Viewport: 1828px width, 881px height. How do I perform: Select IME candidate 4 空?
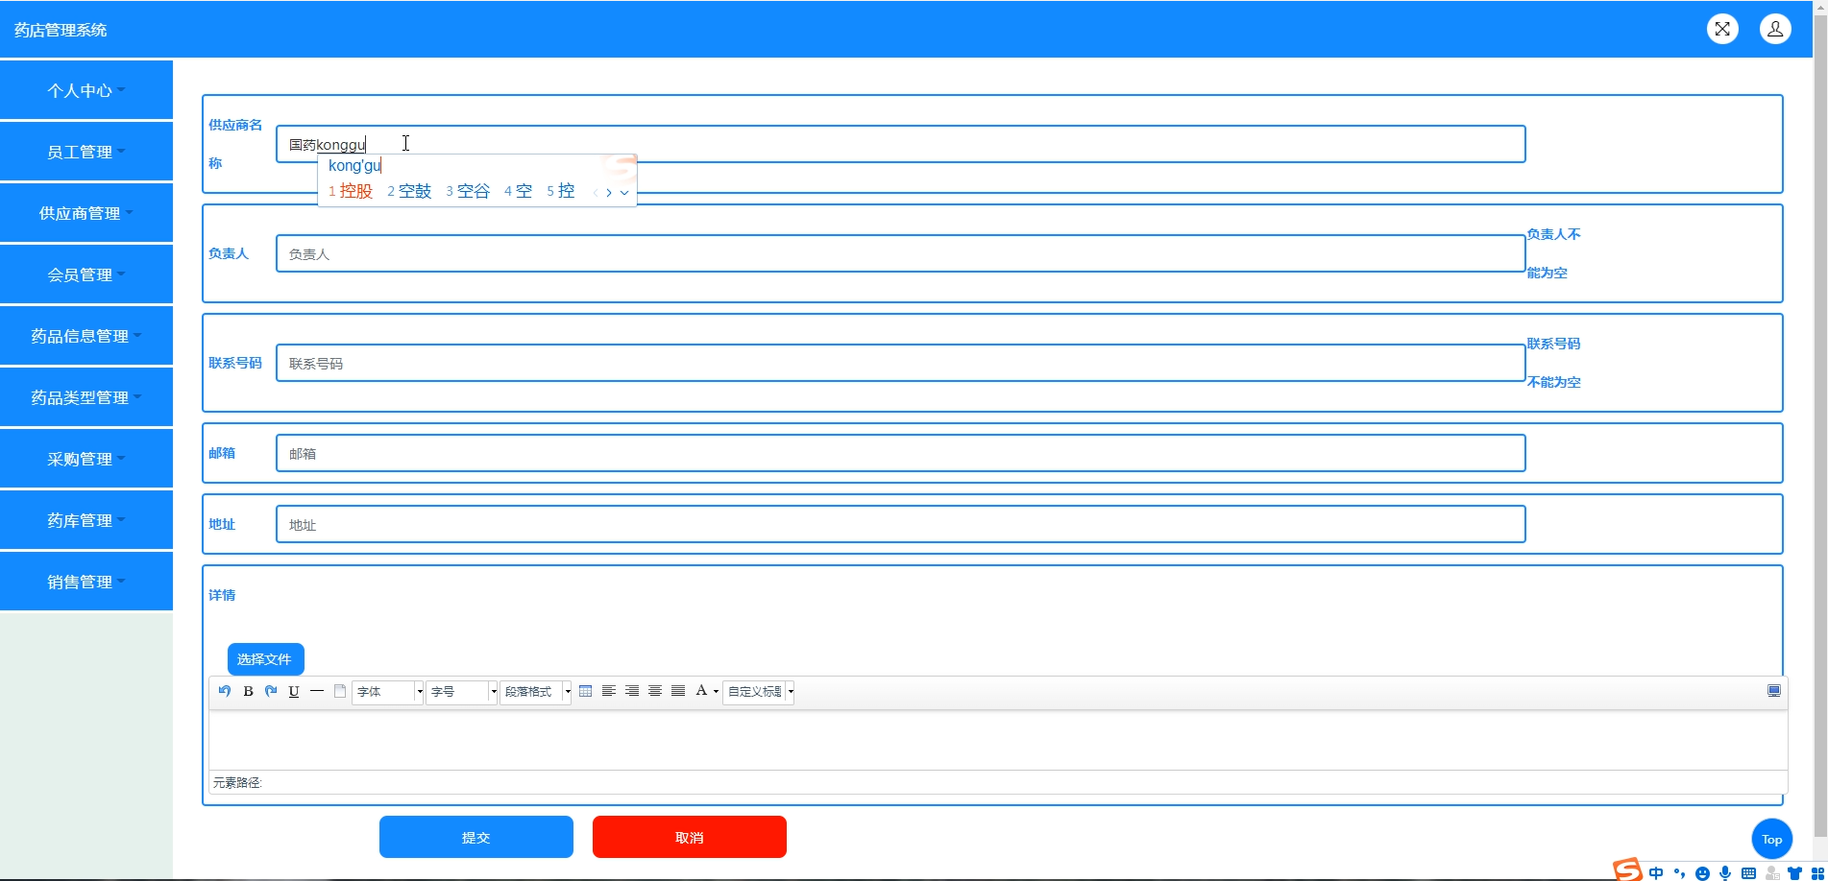[518, 191]
